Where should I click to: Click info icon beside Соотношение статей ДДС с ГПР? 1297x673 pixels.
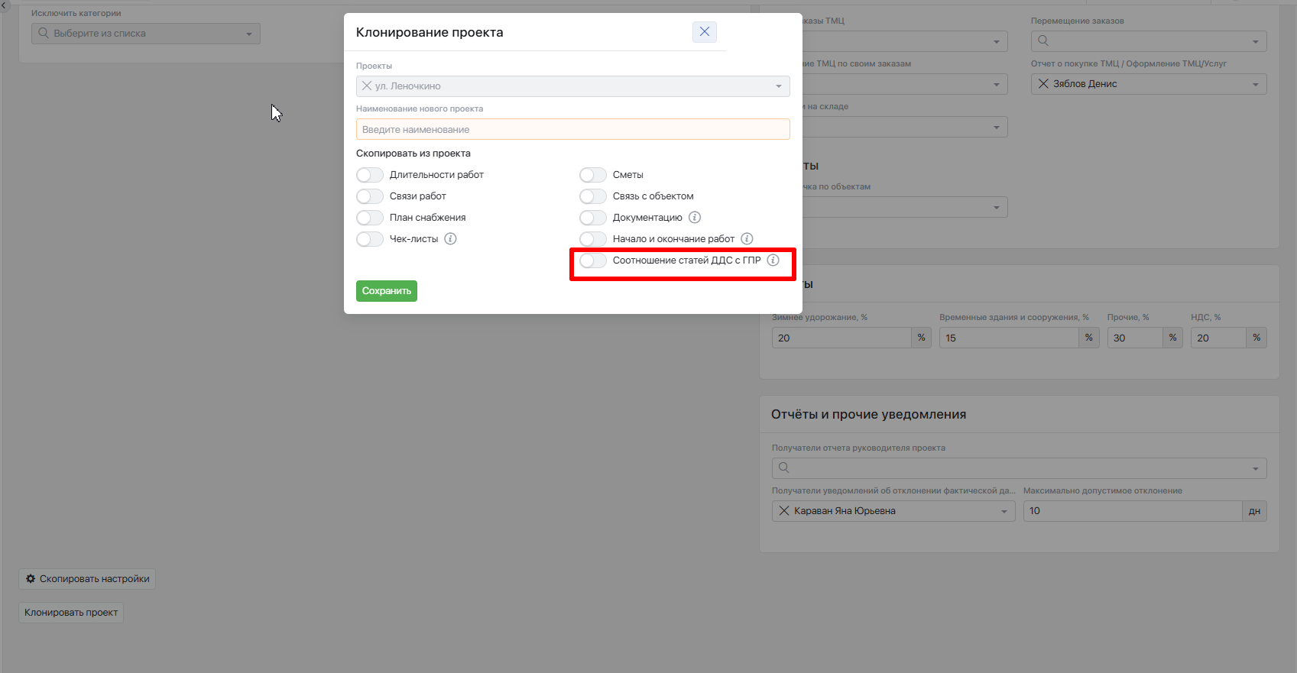click(773, 260)
